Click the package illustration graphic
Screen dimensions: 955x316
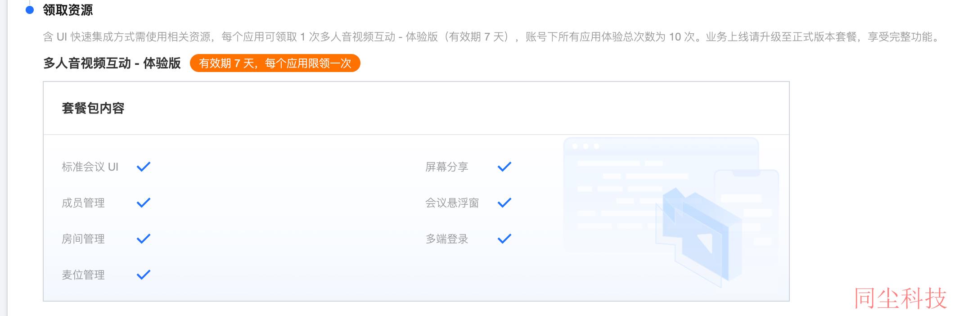click(671, 212)
